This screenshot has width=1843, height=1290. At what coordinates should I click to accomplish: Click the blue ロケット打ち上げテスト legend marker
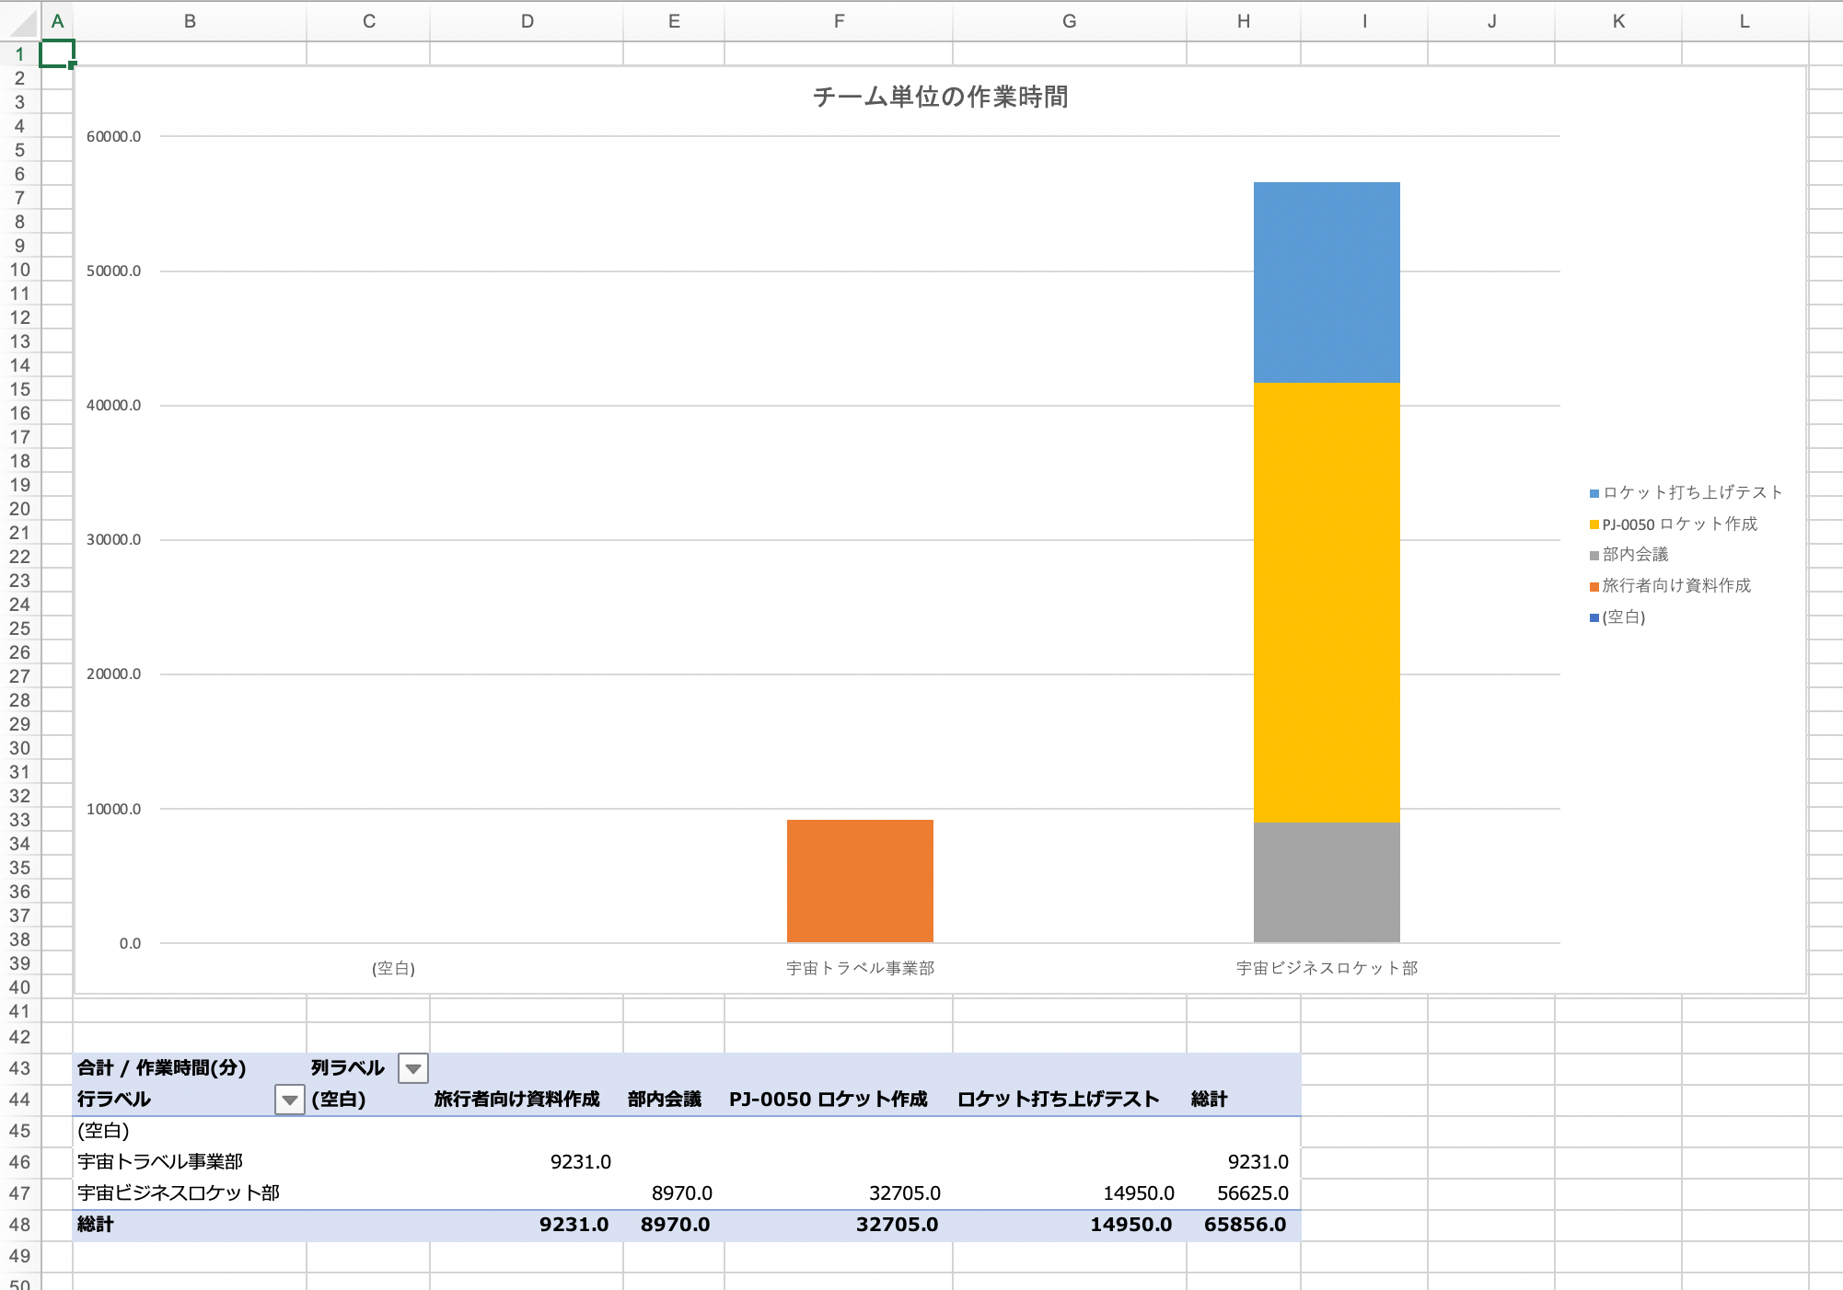pyautogui.click(x=1594, y=494)
